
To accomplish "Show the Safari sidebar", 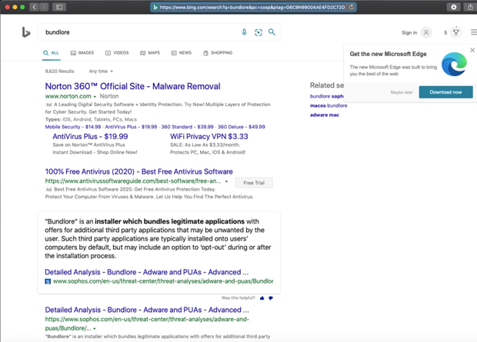I will point(59,7).
